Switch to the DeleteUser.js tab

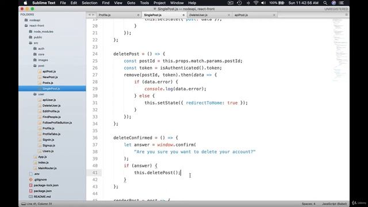coord(198,15)
